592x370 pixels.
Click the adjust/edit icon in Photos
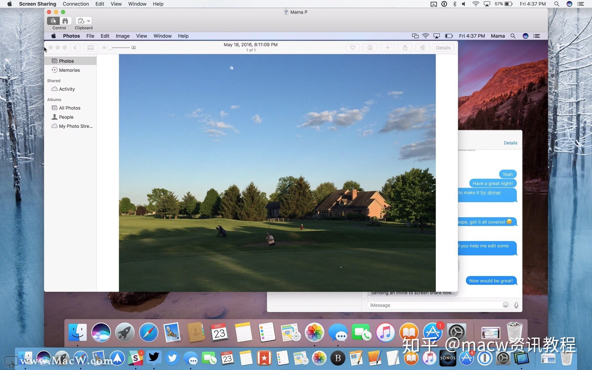422,47
